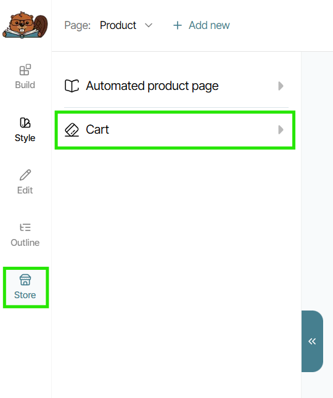Screen dimensions: 333x398
Task: Open the Cart settings row
Action: pos(175,130)
